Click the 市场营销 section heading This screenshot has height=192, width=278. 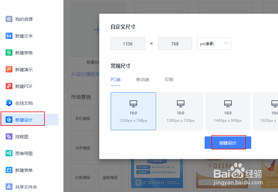[81, 97]
